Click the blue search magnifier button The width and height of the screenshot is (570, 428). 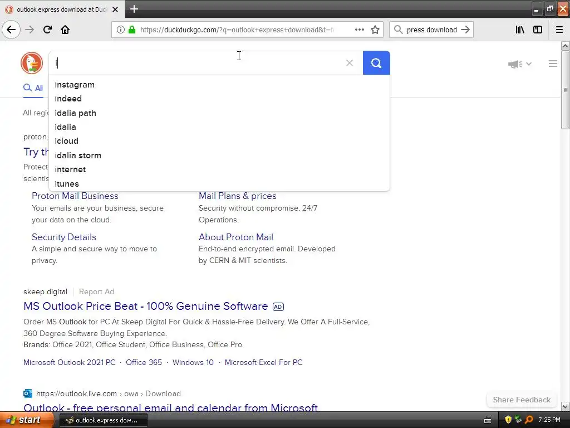pyautogui.click(x=376, y=63)
